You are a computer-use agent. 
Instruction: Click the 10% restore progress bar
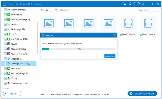point(79,49)
